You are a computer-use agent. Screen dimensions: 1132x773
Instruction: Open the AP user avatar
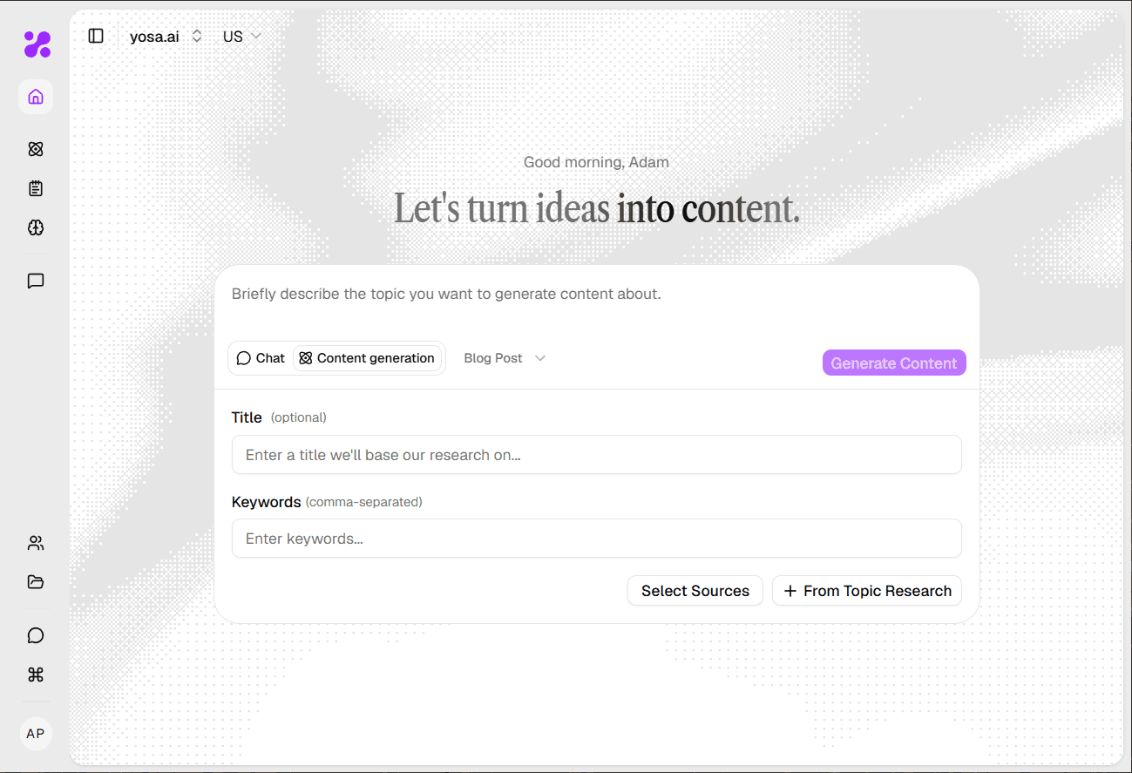[x=36, y=734]
